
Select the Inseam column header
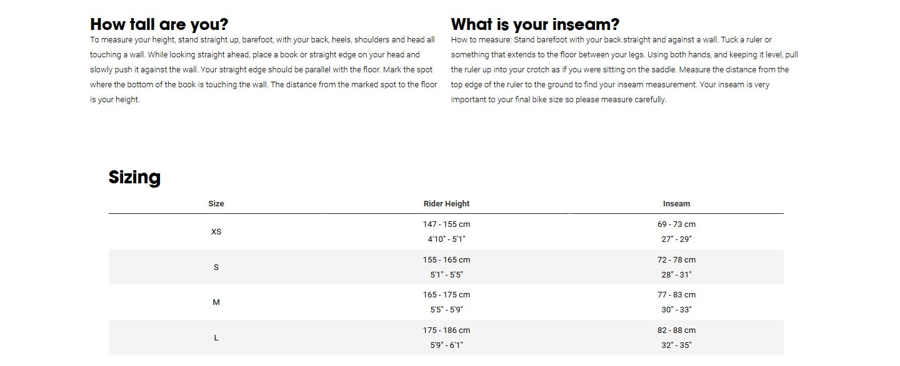[676, 204]
